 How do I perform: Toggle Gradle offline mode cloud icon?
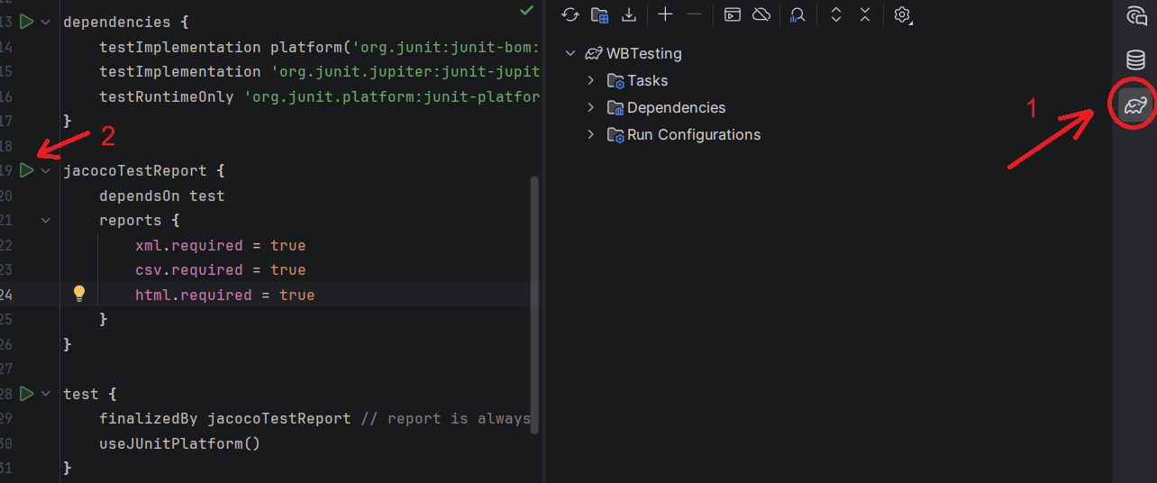761,14
